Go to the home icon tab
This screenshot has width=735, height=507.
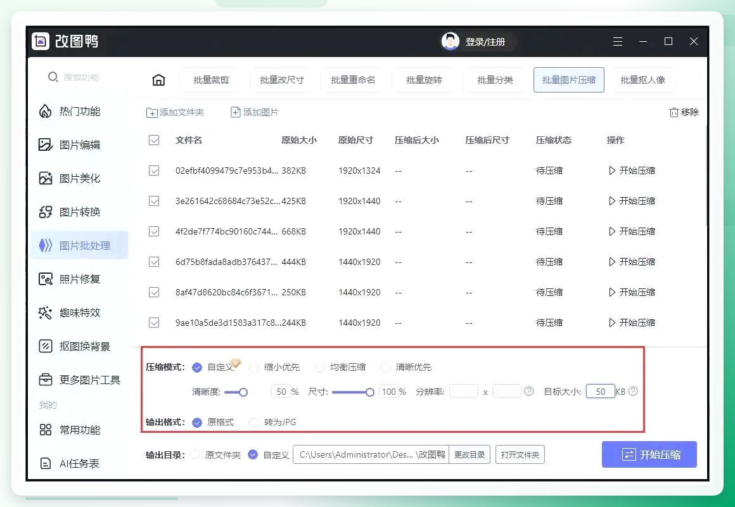tap(159, 80)
